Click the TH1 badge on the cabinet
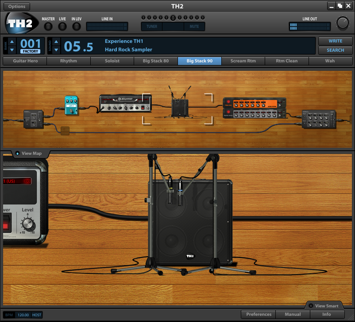This screenshot has width=355, height=322. [x=190, y=256]
